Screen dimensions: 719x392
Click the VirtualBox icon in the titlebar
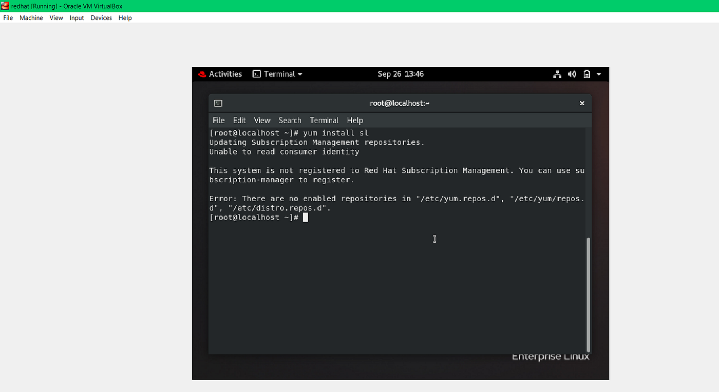coord(5,6)
